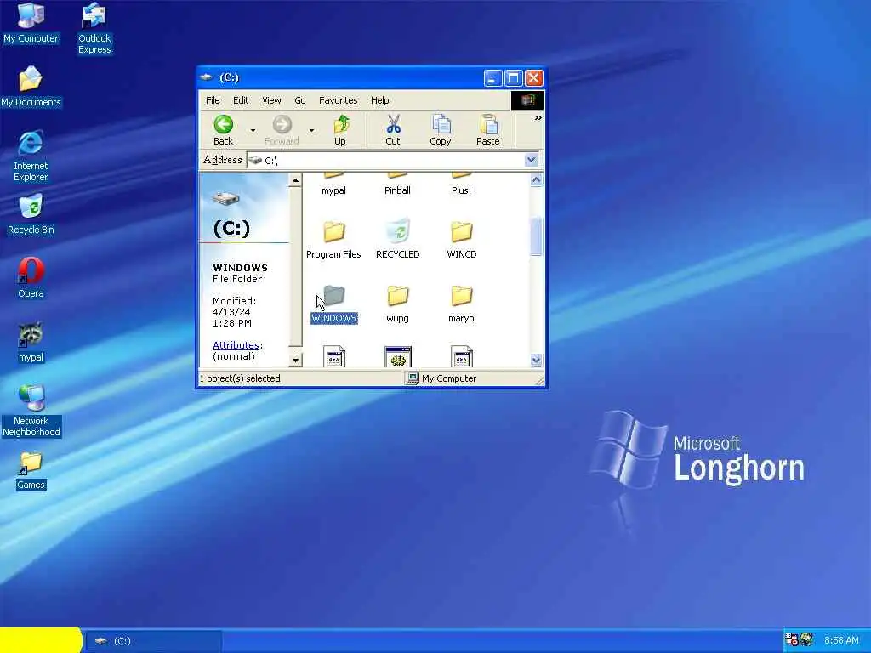Expand the Address bar dropdown
Image resolution: width=871 pixels, height=653 pixels.
tap(531, 160)
